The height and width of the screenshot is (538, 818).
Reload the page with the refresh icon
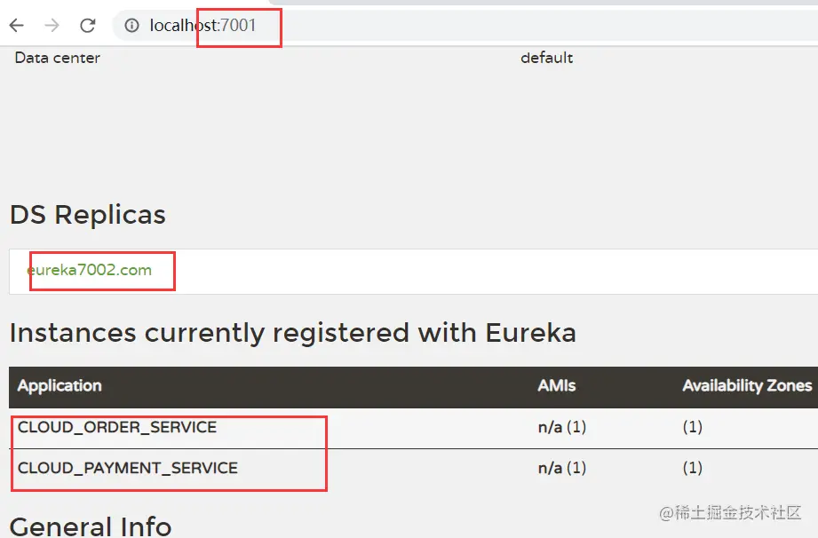(88, 25)
